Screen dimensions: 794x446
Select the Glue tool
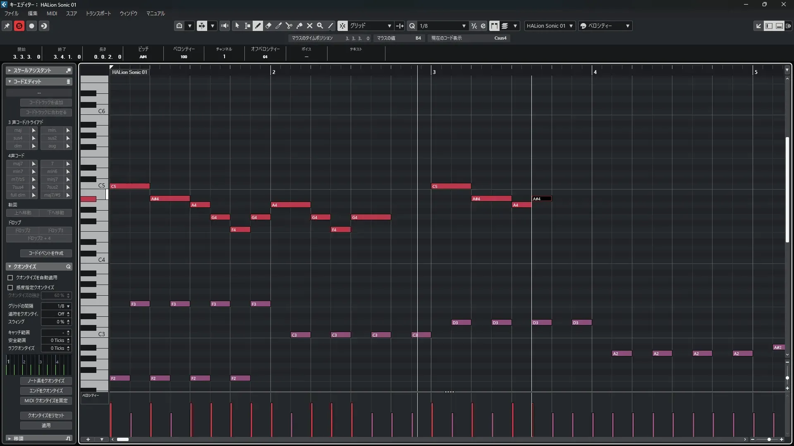[299, 26]
